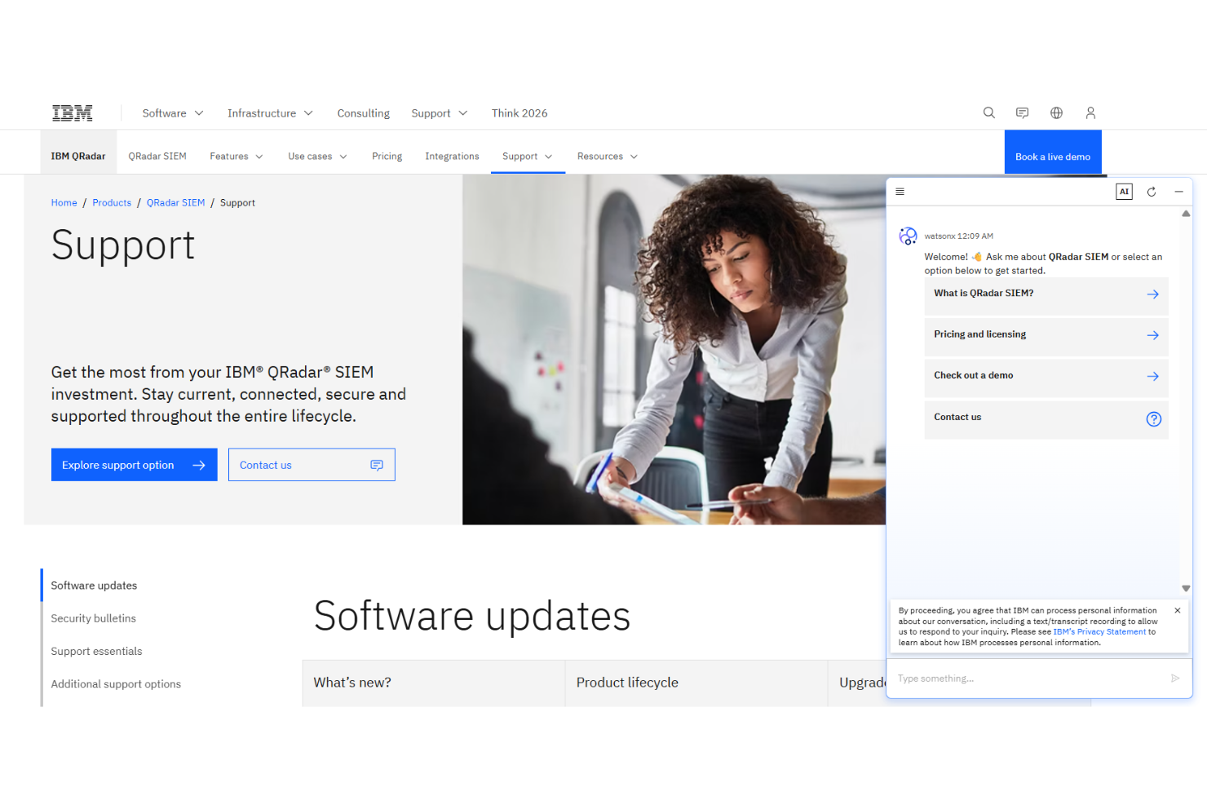Click the arrow beside What is QRadar SIEM?
The height and width of the screenshot is (805, 1207).
(x=1153, y=294)
